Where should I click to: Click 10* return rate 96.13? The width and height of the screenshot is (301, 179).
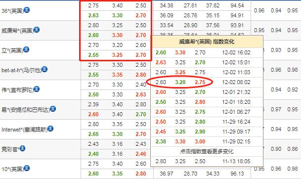pyautogui.click(x=237, y=174)
